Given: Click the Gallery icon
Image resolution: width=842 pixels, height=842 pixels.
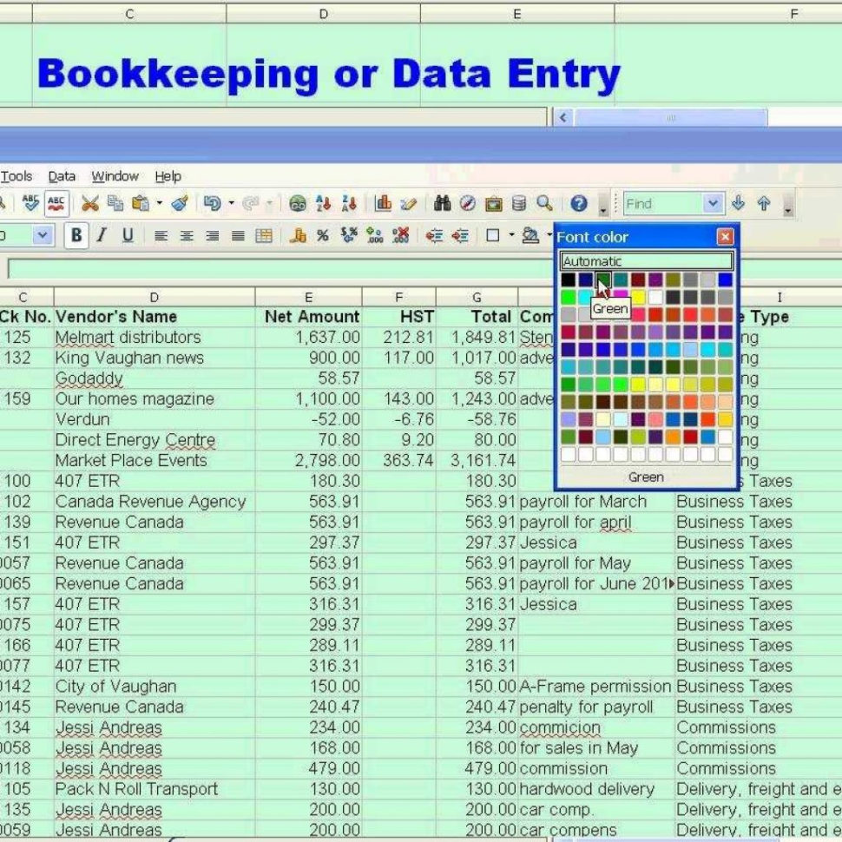Looking at the screenshot, I should [495, 202].
